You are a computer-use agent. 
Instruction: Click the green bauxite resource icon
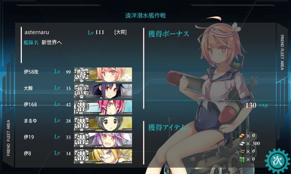click(x=242, y=159)
